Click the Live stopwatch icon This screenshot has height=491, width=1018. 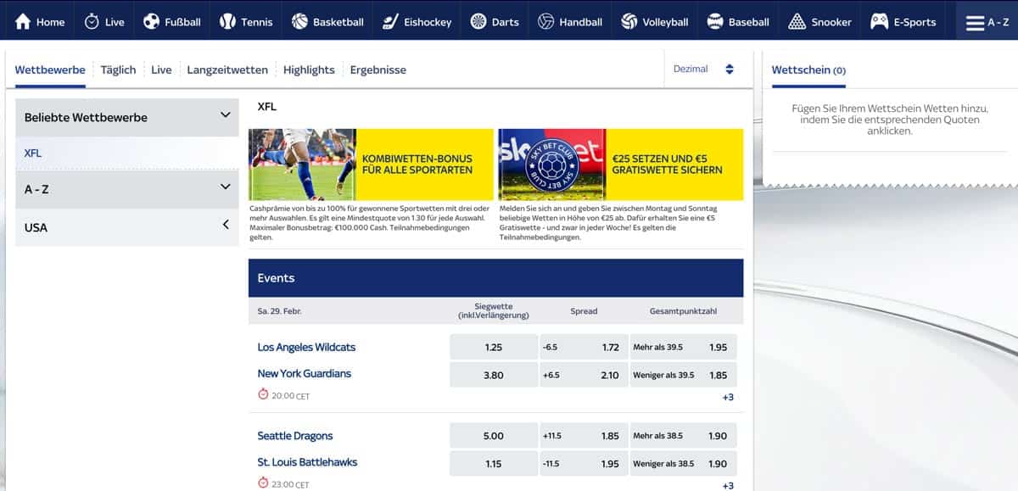[x=92, y=22]
